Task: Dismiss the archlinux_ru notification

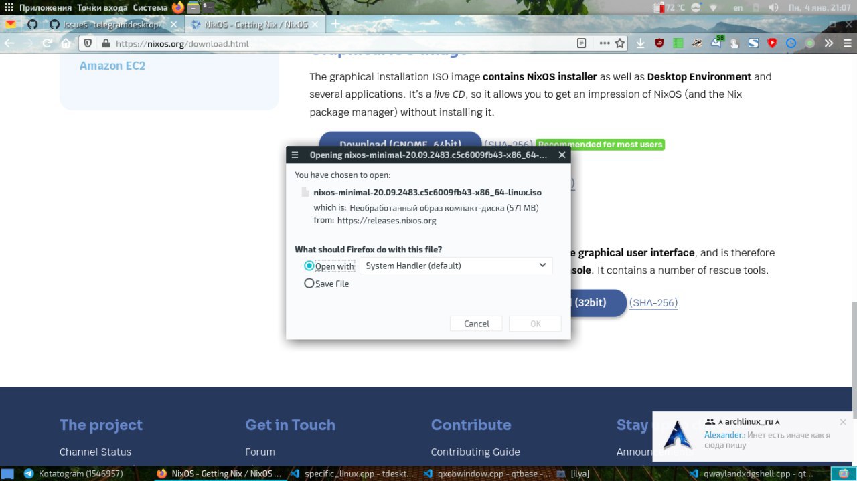Action: [x=843, y=421]
